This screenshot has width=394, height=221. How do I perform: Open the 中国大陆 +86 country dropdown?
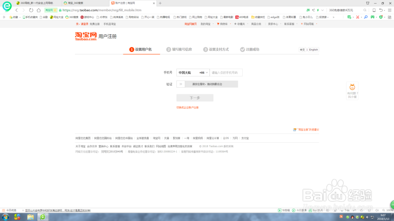pyautogui.click(x=193, y=73)
